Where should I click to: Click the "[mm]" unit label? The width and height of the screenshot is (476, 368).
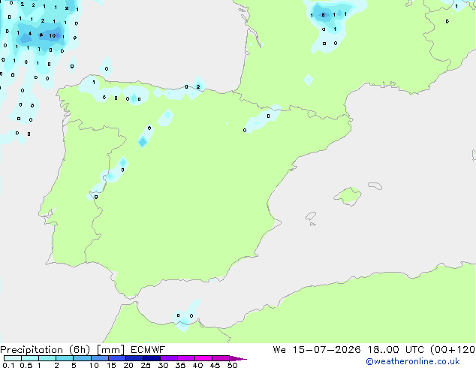(x=110, y=350)
